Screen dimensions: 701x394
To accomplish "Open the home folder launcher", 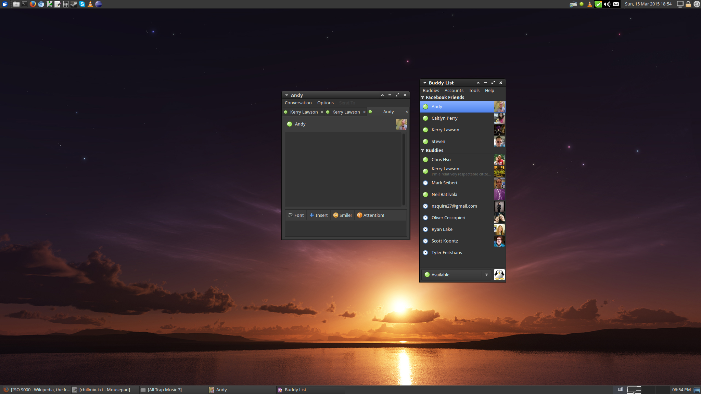I will click(x=16, y=4).
